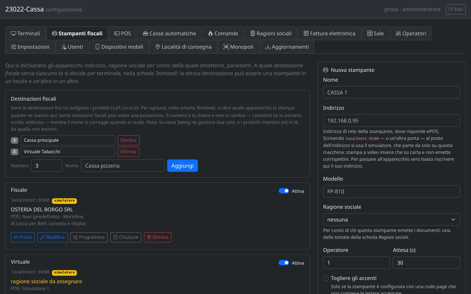The image size is (471, 294).
Task: Edit the Fiscale printer with Modifica
Action: coord(52,237)
